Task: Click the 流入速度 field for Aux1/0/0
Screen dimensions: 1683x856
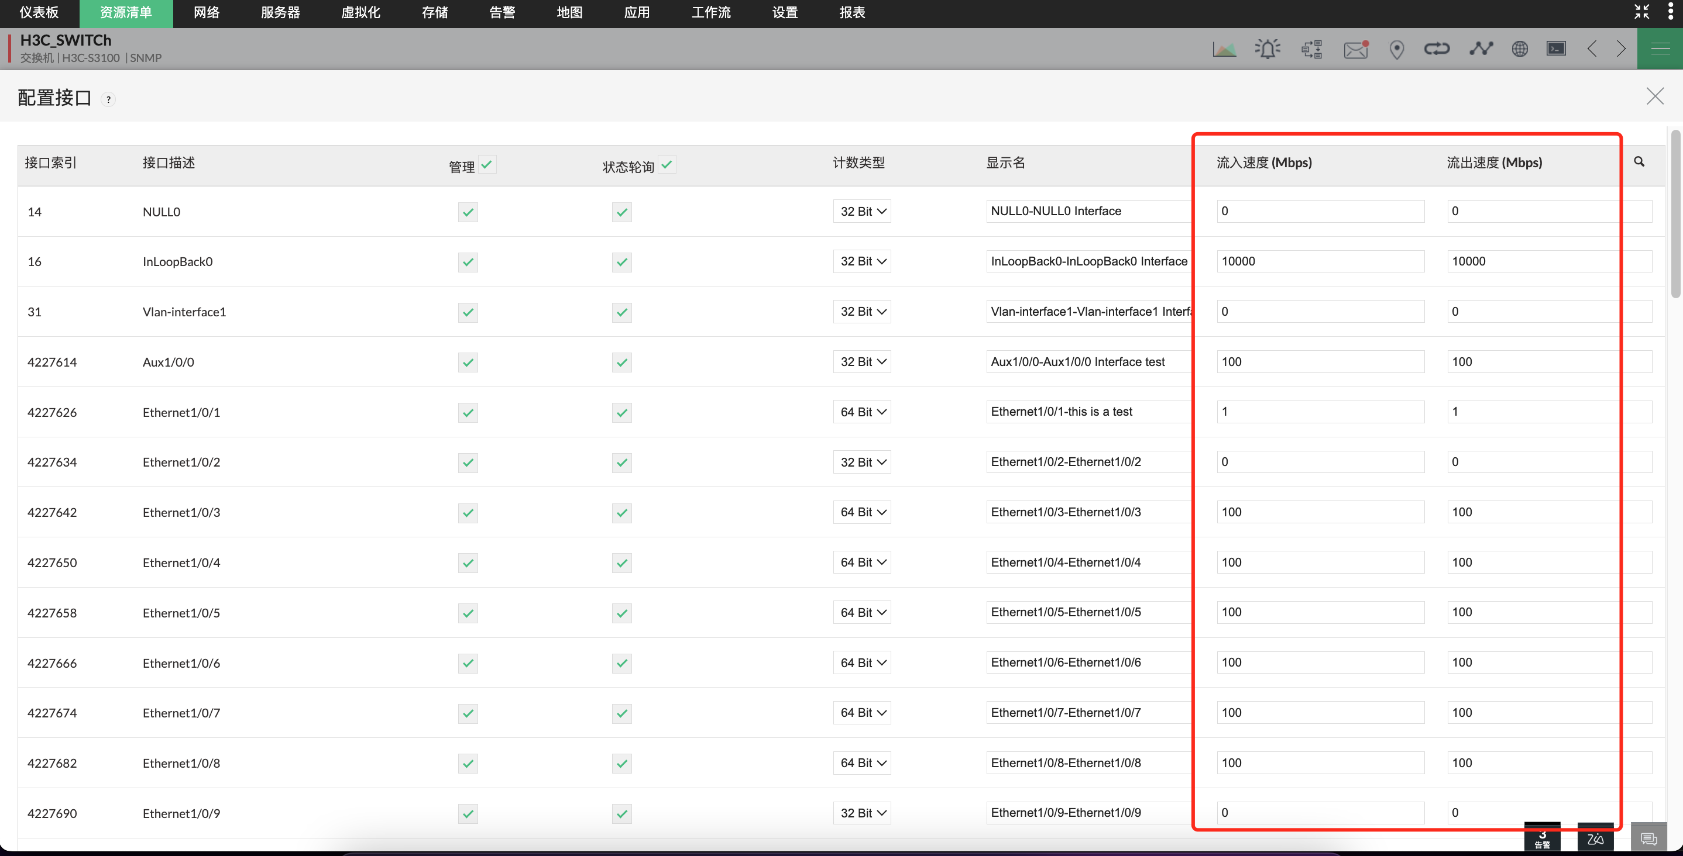Action: tap(1320, 362)
